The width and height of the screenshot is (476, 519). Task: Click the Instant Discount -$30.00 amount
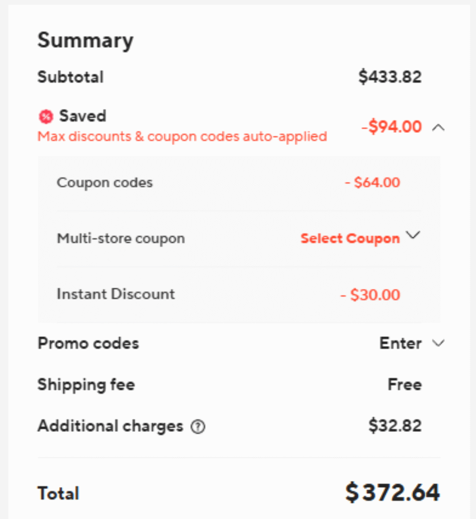point(370,295)
